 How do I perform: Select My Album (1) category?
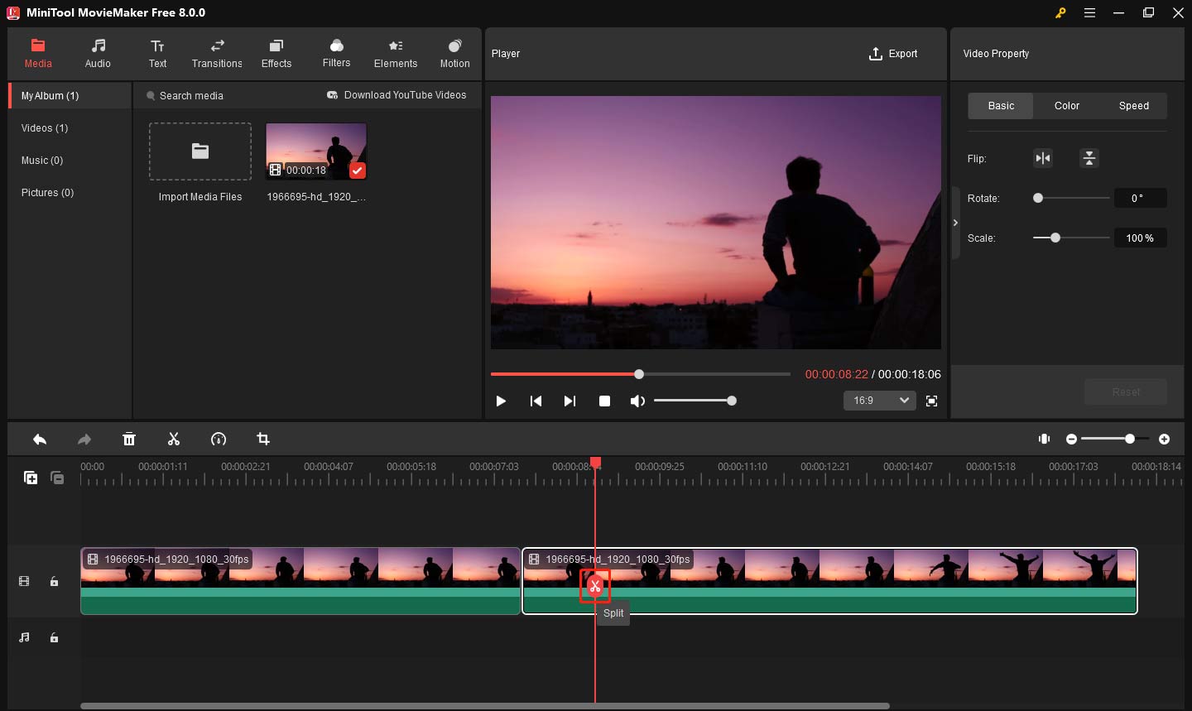point(70,96)
